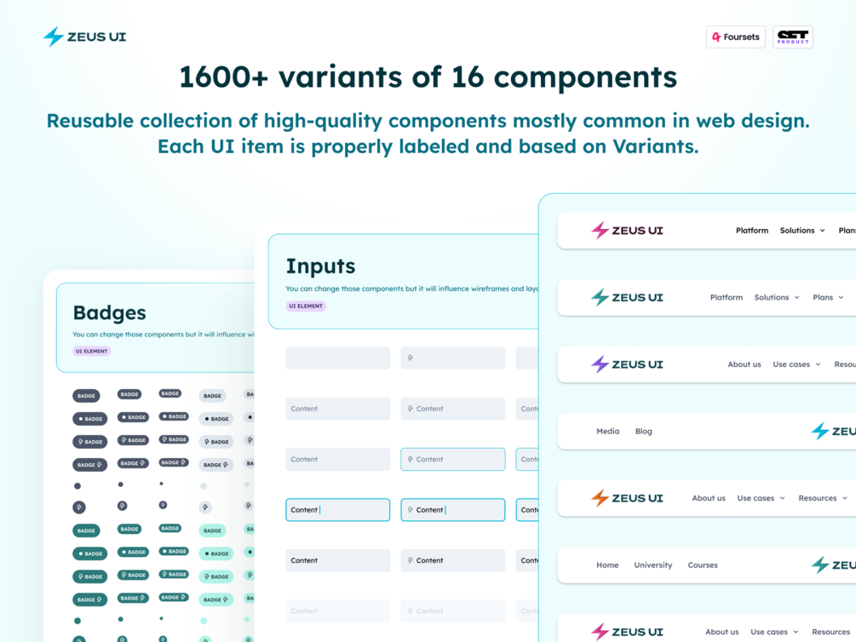The height and width of the screenshot is (642, 856).
Task: Click the filled dark-text Content input without icon
Action: tap(337, 560)
